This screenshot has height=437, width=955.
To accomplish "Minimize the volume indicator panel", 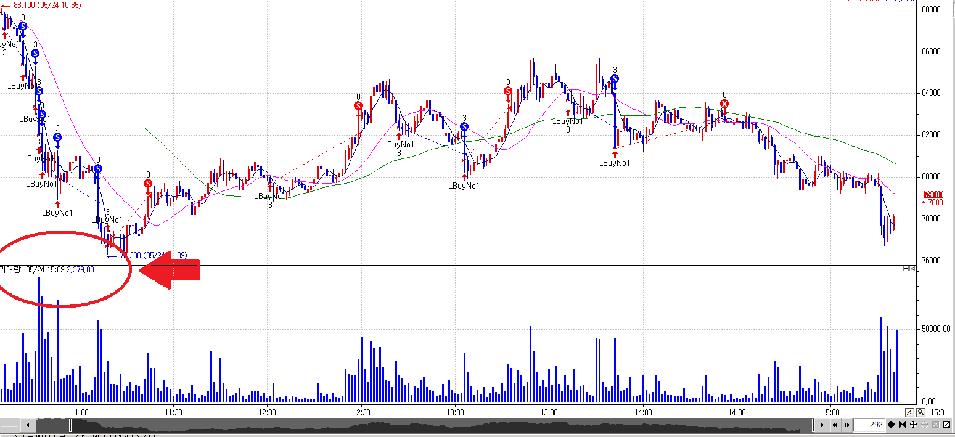I will pyautogui.click(x=906, y=269).
